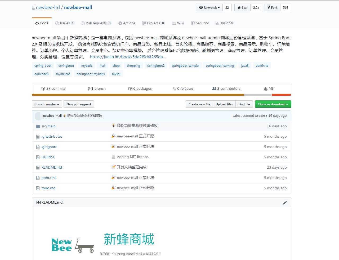Open 27 commits history
The width and height of the screenshot is (339, 260).
(53, 89)
